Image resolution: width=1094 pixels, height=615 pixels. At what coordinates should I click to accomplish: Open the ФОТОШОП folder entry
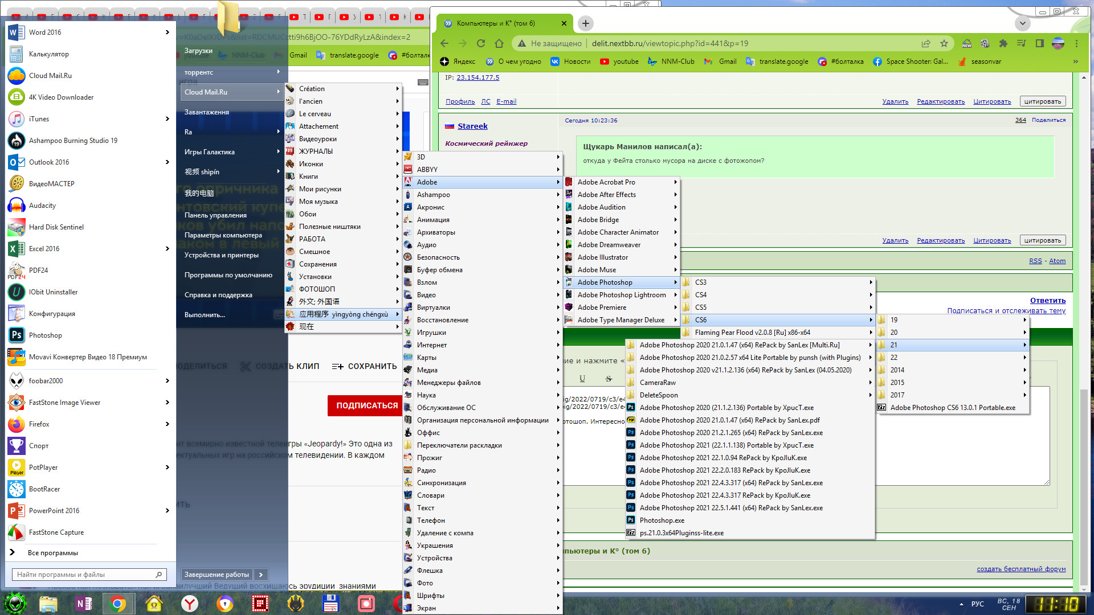[343, 289]
